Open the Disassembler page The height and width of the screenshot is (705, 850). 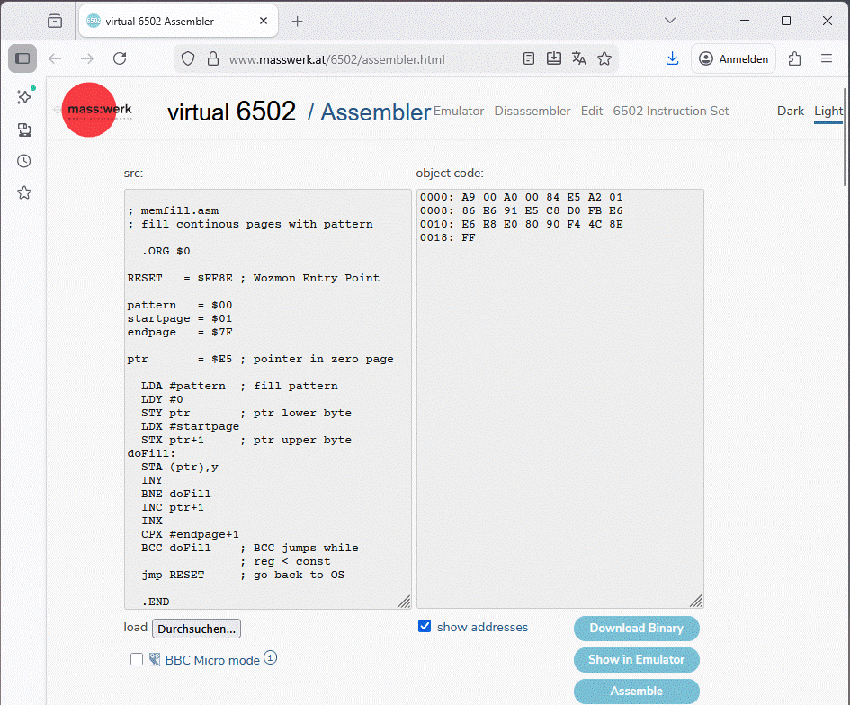click(x=532, y=111)
